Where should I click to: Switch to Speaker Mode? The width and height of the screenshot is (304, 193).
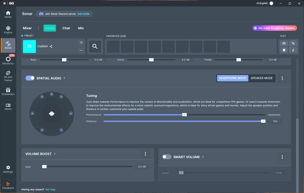pos(262,78)
